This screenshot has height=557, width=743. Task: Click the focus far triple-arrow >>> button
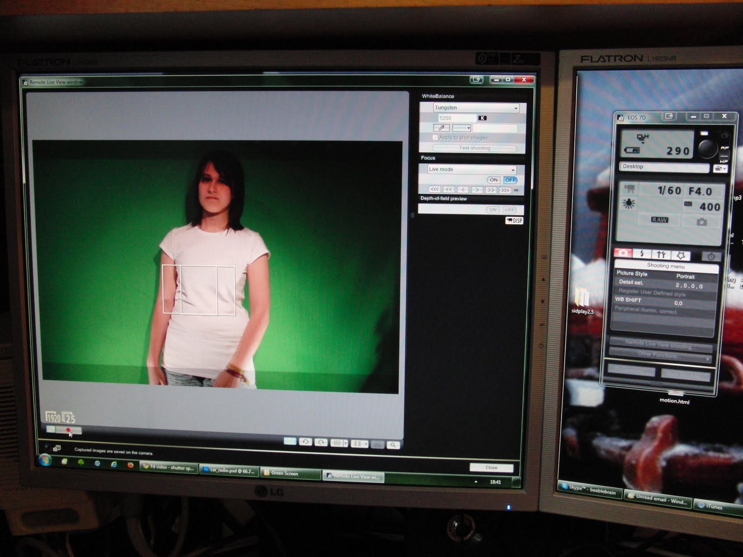pos(505,190)
